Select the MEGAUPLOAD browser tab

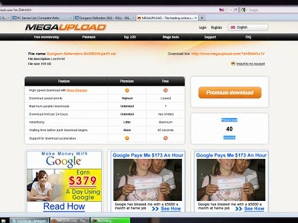[x=167, y=18]
